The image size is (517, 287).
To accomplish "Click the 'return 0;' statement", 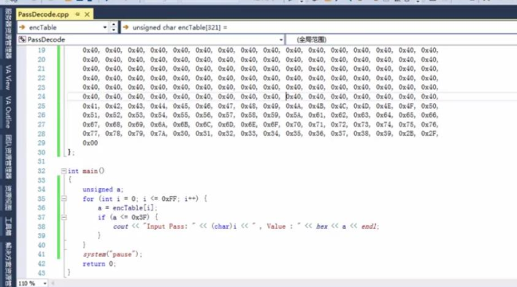I will (x=99, y=264).
